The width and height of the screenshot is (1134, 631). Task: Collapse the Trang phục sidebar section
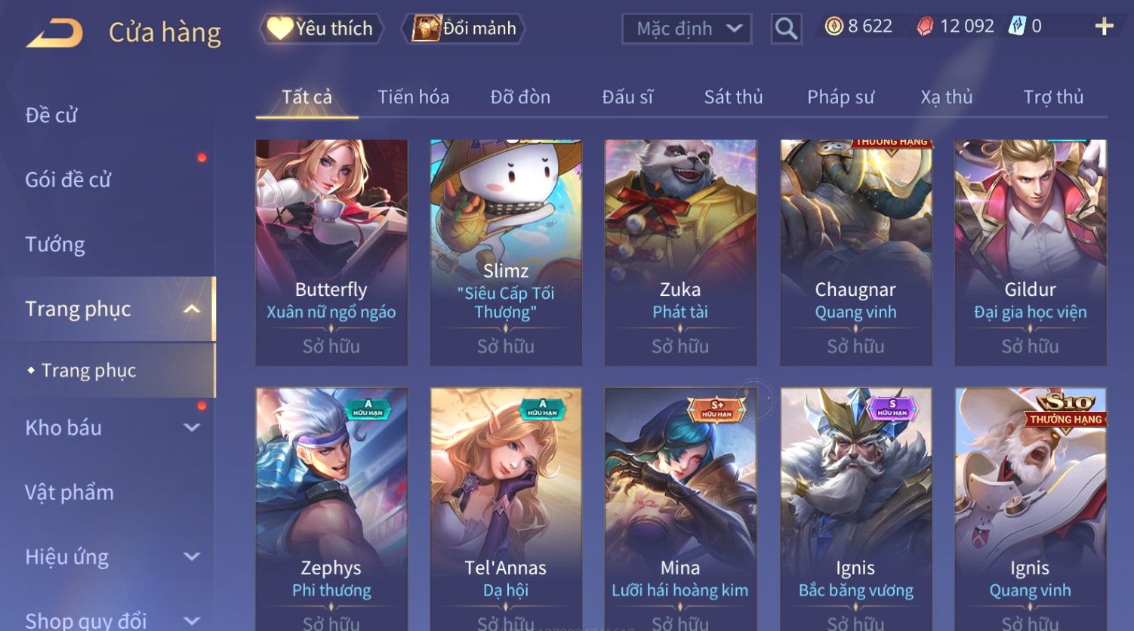(192, 309)
